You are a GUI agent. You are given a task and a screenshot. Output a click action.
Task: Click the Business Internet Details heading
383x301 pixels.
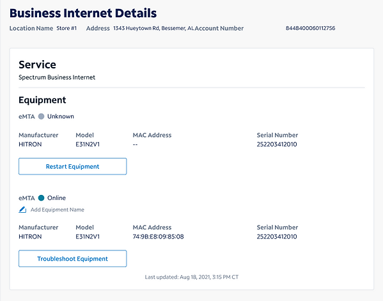coord(83,13)
